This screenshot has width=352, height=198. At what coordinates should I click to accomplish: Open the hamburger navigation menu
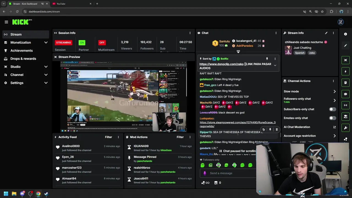[x=6, y=22]
